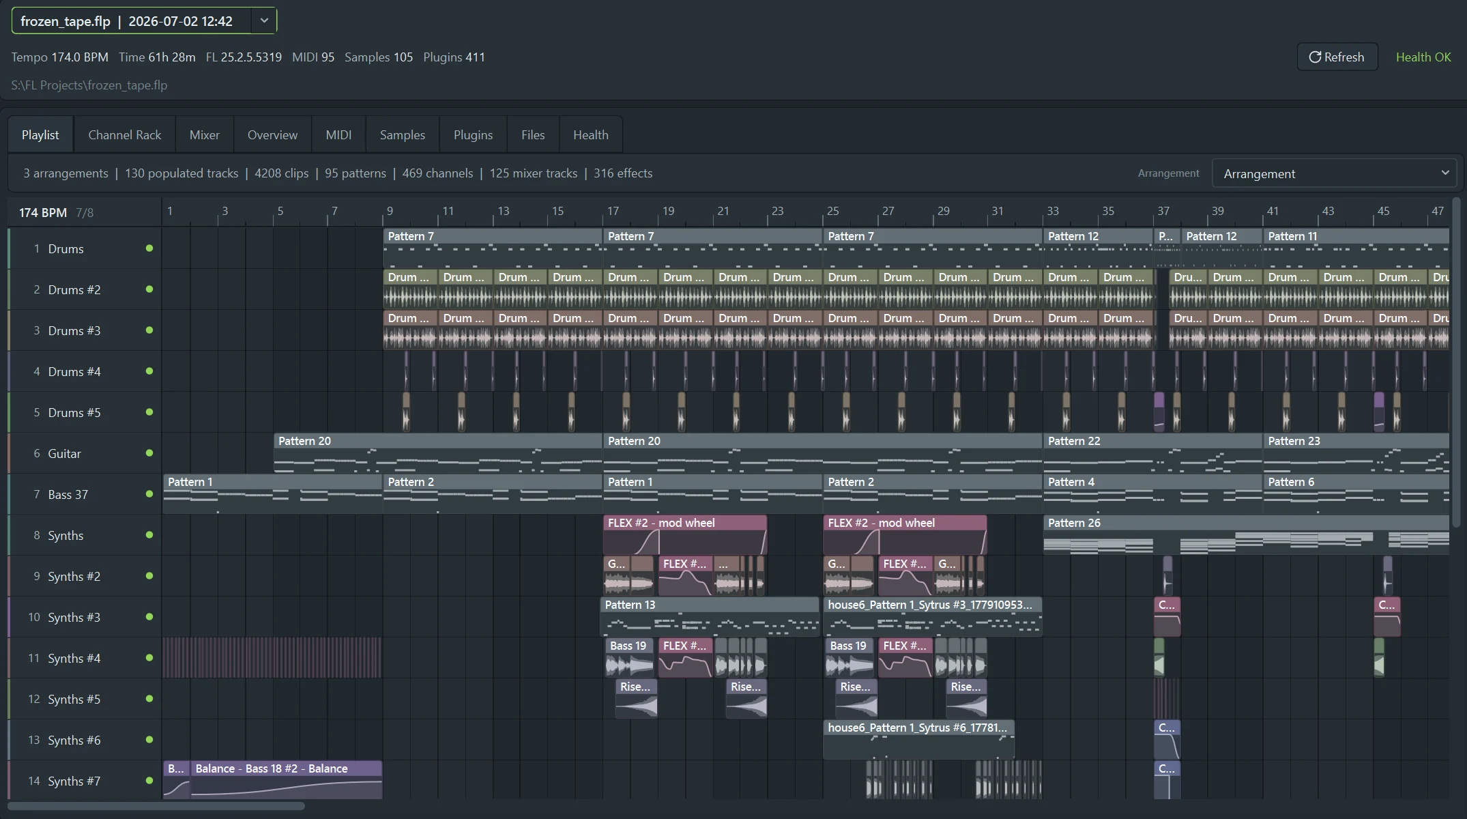
Task: Select first FLEX #2 - mod wheel automation clip
Action: pyautogui.click(x=685, y=535)
